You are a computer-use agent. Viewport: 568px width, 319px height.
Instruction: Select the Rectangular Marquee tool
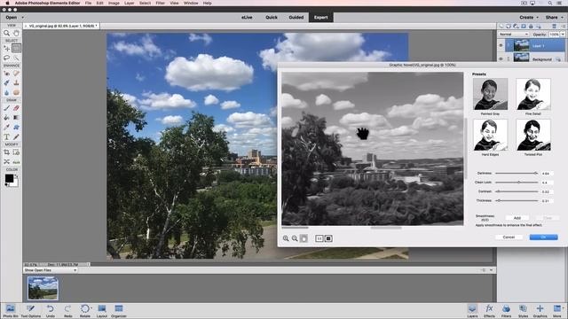click(x=16, y=48)
